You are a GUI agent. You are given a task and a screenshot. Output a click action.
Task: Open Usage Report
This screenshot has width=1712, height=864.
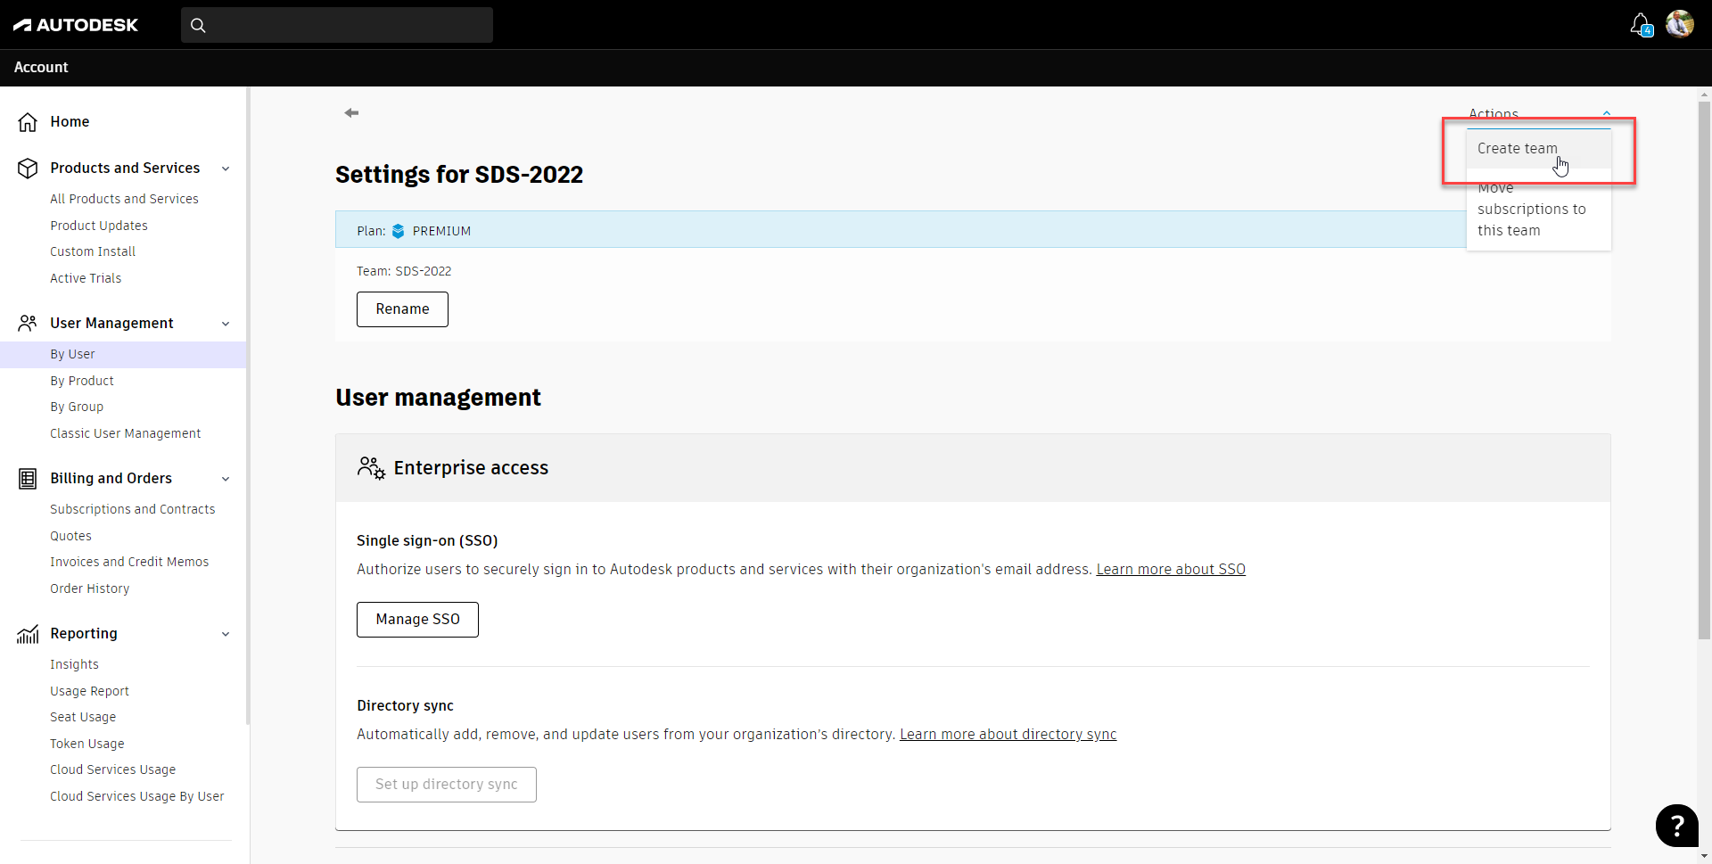pos(89,691)
